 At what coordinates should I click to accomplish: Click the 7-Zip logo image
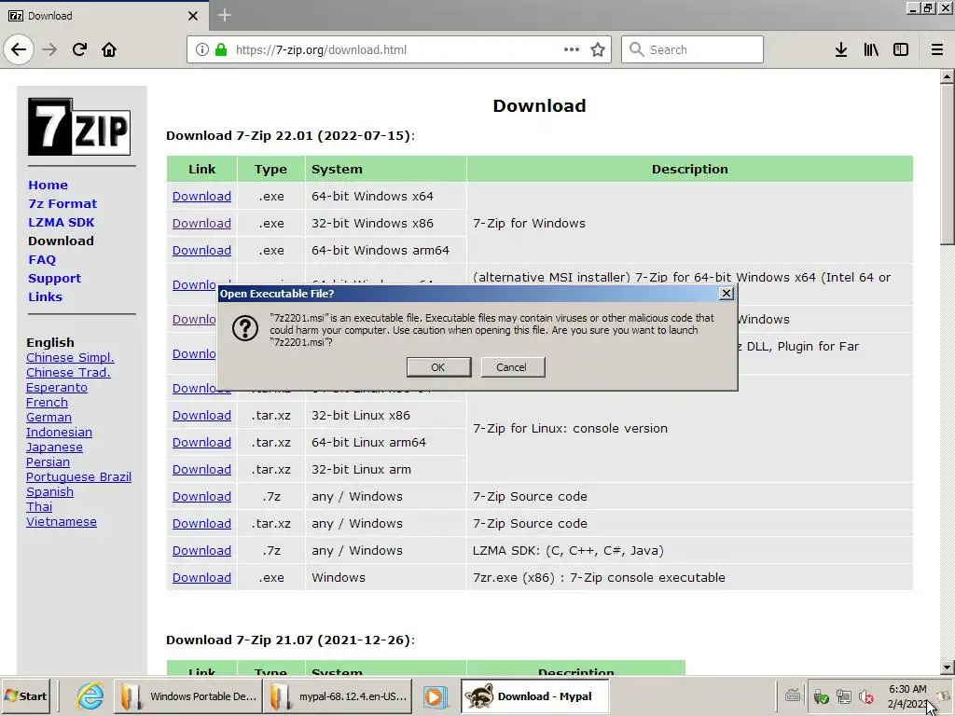point(79,127)
